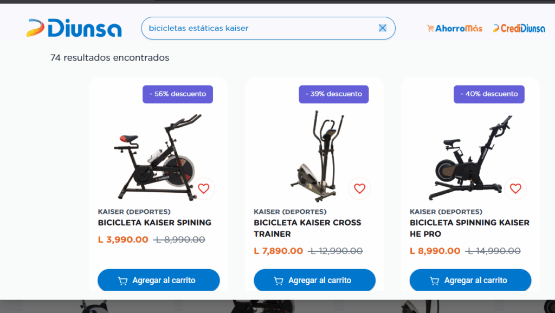Open the BICICLETA KAISER SPINING title link
Image resolution: width=555 pixels, height=313 pixels.
154,223
